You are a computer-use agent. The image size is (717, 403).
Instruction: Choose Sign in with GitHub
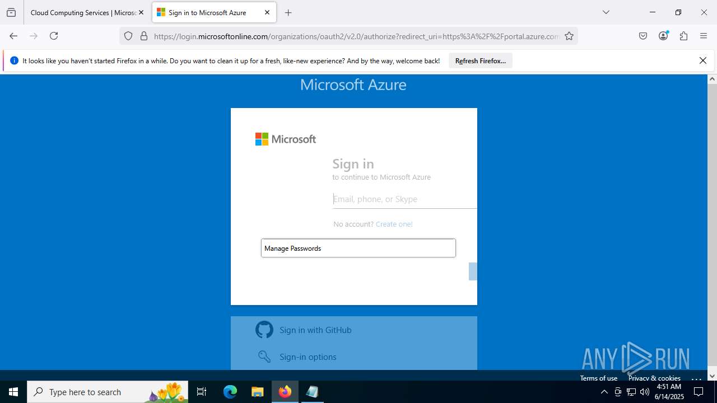click(354, 330)
